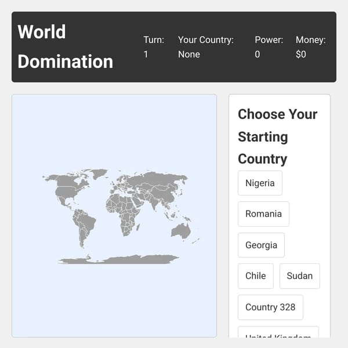348x348 pixels.
Task: Click the Power: 0 indicator
Action: click(x=269, y=47)
